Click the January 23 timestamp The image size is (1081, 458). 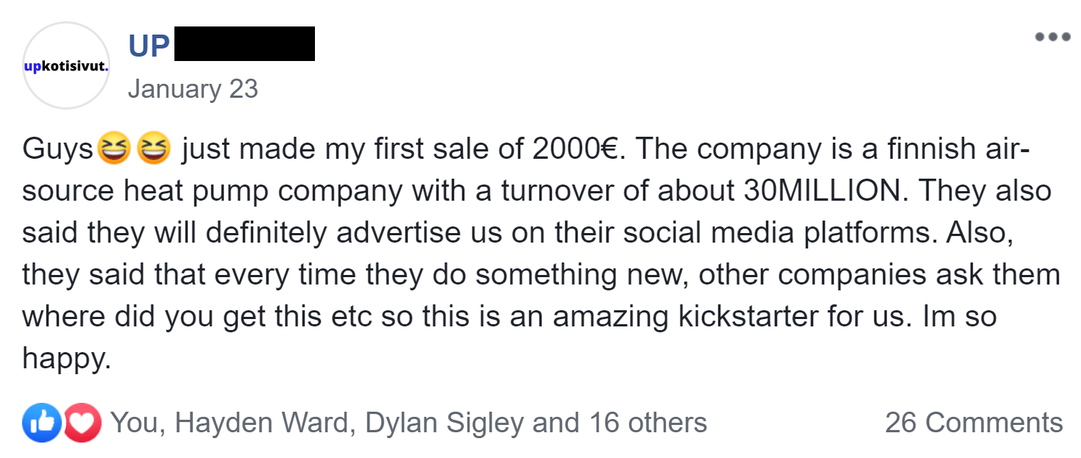tap(193, 89)
